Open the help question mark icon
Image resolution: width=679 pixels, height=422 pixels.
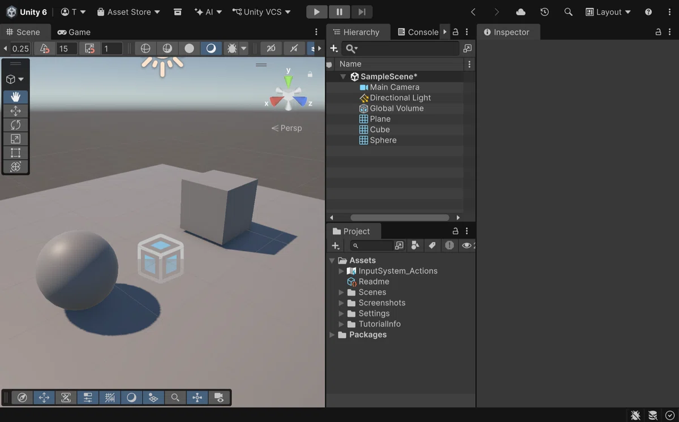[648, 12]
